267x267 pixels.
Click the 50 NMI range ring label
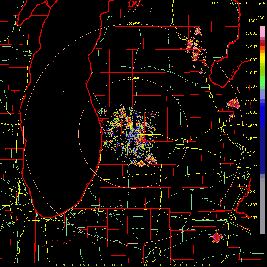[x=133, y=78]
